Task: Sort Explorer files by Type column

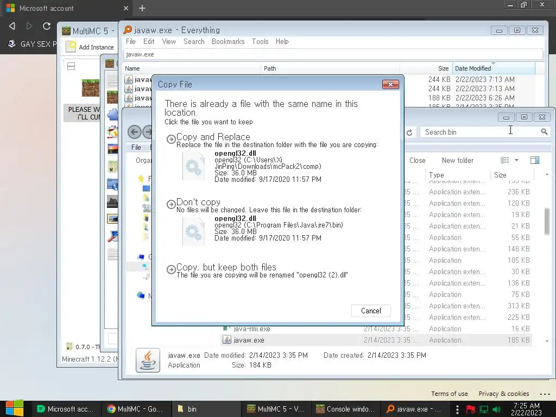Action: pos(457,175)
